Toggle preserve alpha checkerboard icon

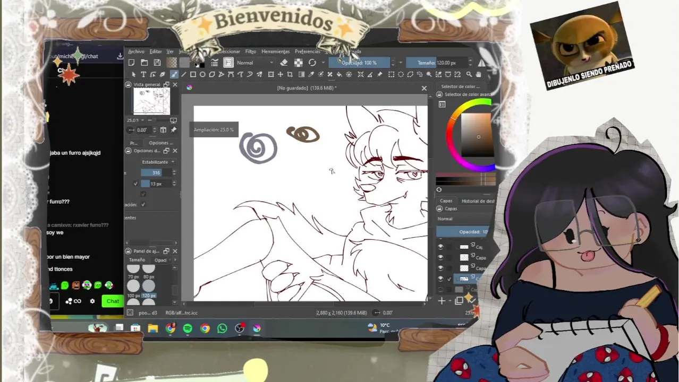tap(298, 63)
